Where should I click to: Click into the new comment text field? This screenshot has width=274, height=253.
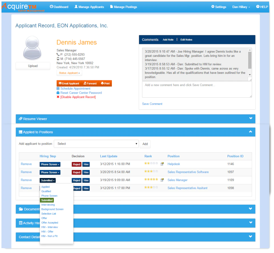pos(197,89)
